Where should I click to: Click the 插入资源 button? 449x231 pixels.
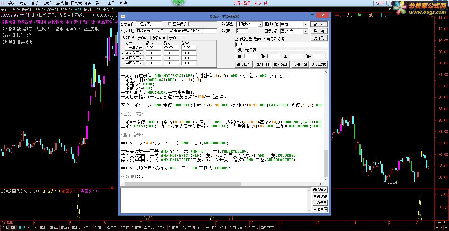tap(281, 64)
